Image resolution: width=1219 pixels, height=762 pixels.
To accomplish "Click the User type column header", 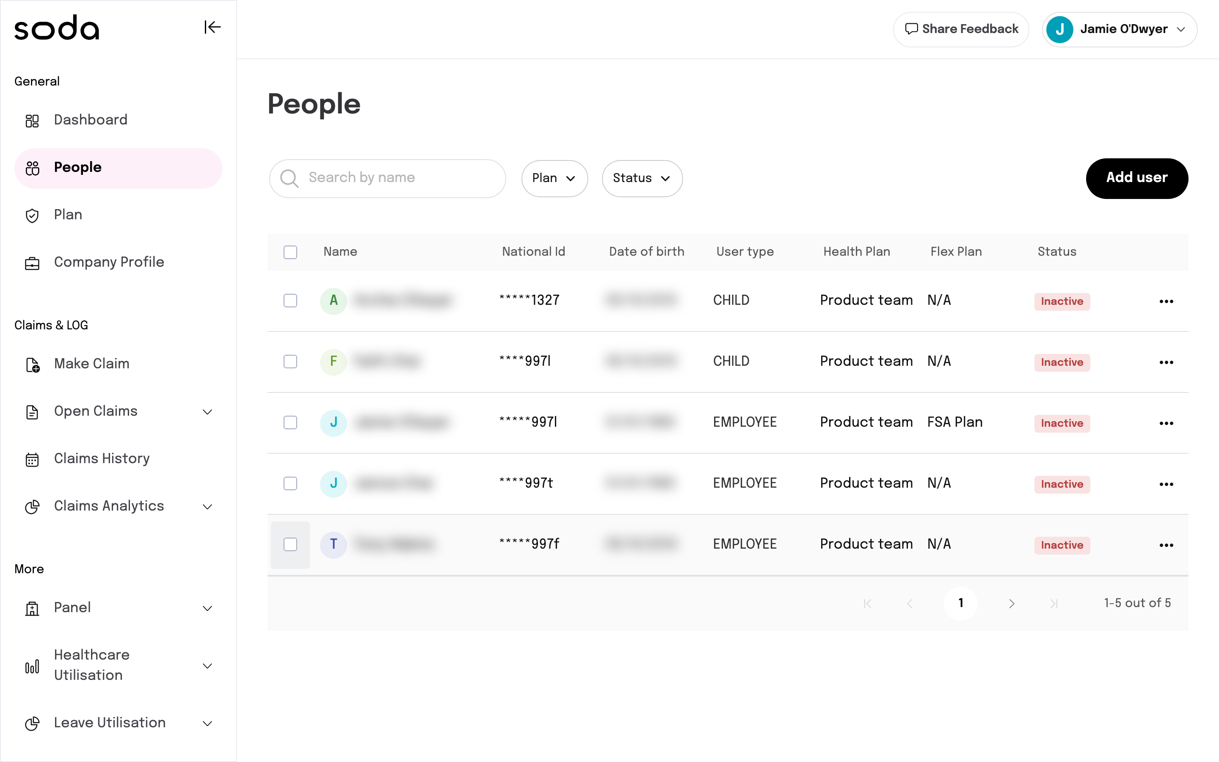I will coord(745,251).
